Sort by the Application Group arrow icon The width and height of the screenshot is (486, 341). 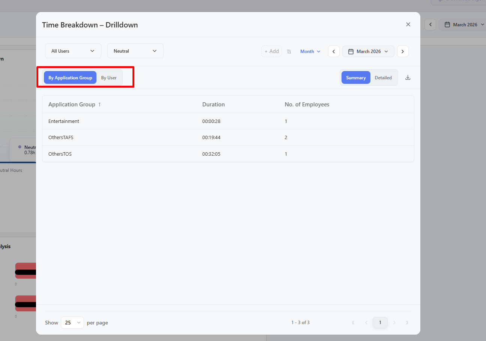pos(99,105)
